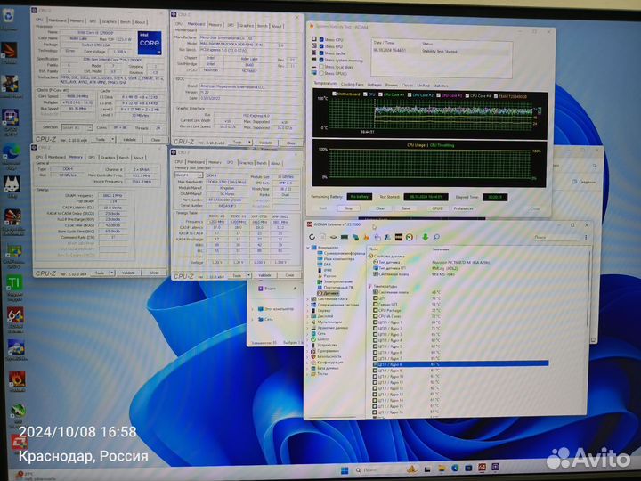The width and height of the screenshot is (641, 481).
Task: Expand Операционная система tree node
Action: click(309, 305)
